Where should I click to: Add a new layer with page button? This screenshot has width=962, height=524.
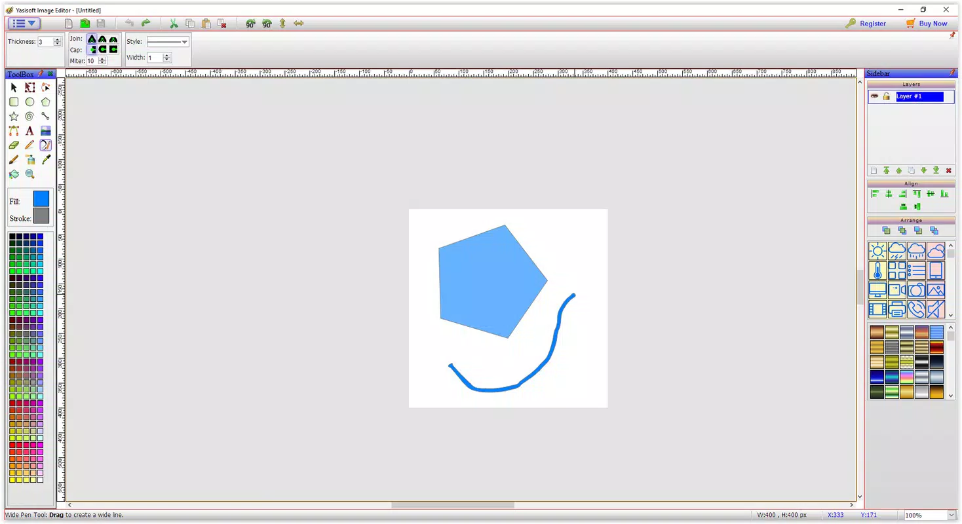tap(874, 170)
